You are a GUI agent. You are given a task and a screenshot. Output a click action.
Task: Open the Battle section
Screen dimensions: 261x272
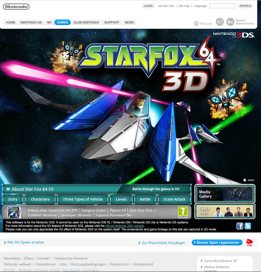pos(145,199)
